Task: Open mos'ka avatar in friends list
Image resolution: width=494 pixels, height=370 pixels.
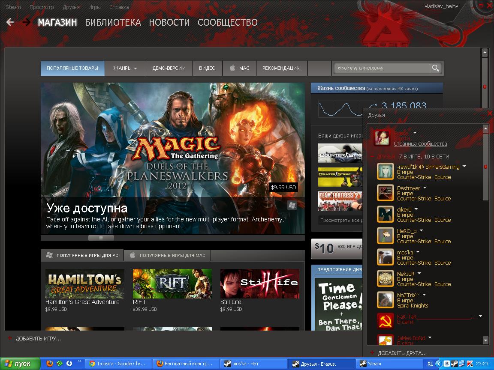Action: (x=386, y=257)
